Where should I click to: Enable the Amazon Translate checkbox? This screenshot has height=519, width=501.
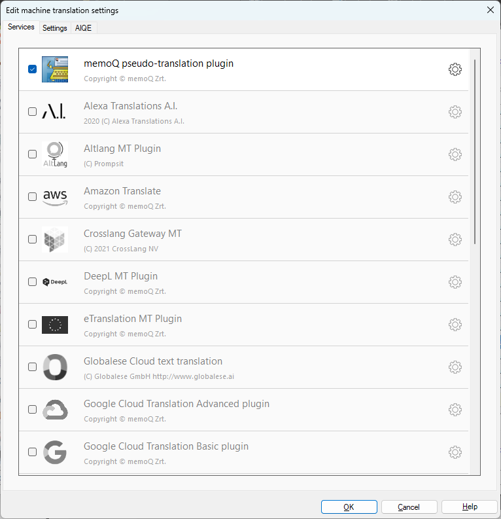33,196
